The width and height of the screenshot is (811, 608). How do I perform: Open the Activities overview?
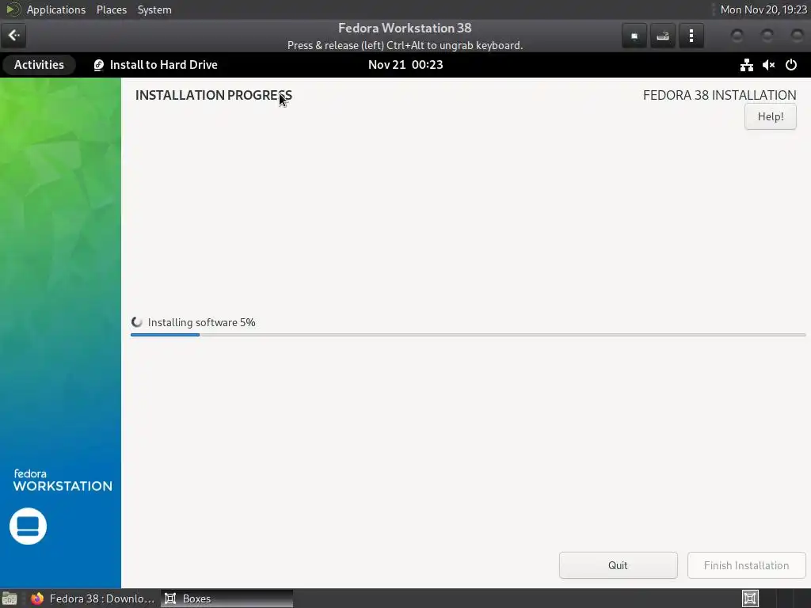coord(39,65)
